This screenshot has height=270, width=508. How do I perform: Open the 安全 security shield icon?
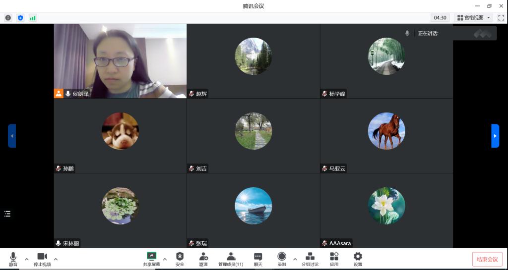pos(180,259)
